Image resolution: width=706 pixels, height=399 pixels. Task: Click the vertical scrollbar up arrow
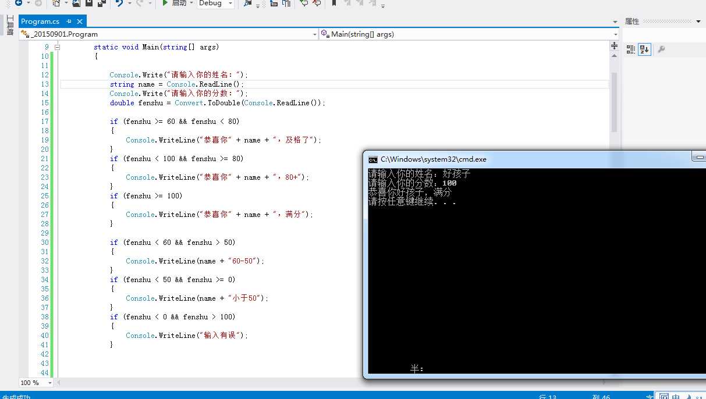tap(614, 55)
